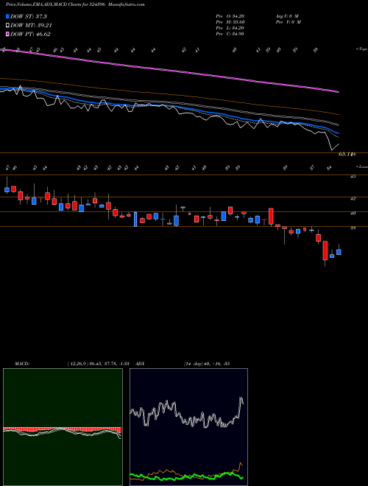The height and width of the screenshot is (486, 368).
Task: Click the 'MACD:' panel heading
Action: pyautogui.click(x=21, y=364)
